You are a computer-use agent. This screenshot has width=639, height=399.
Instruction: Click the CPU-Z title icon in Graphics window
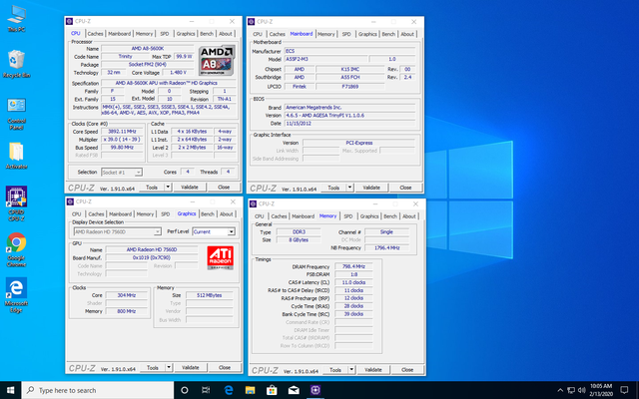pyautogui.click(x=70, y=201)
